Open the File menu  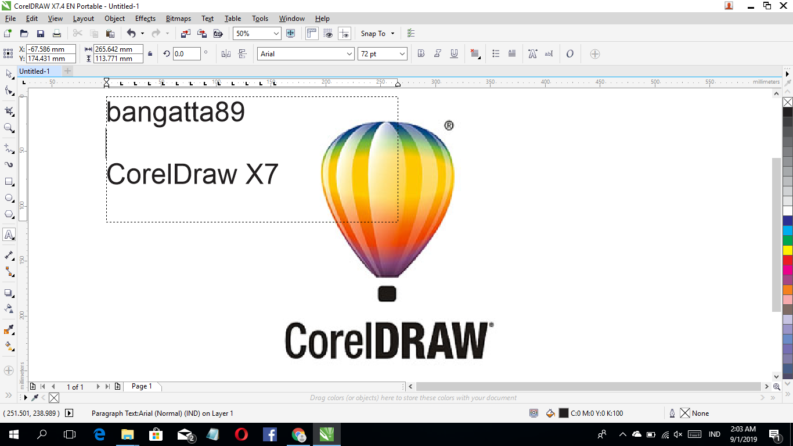tap(10, 19)
